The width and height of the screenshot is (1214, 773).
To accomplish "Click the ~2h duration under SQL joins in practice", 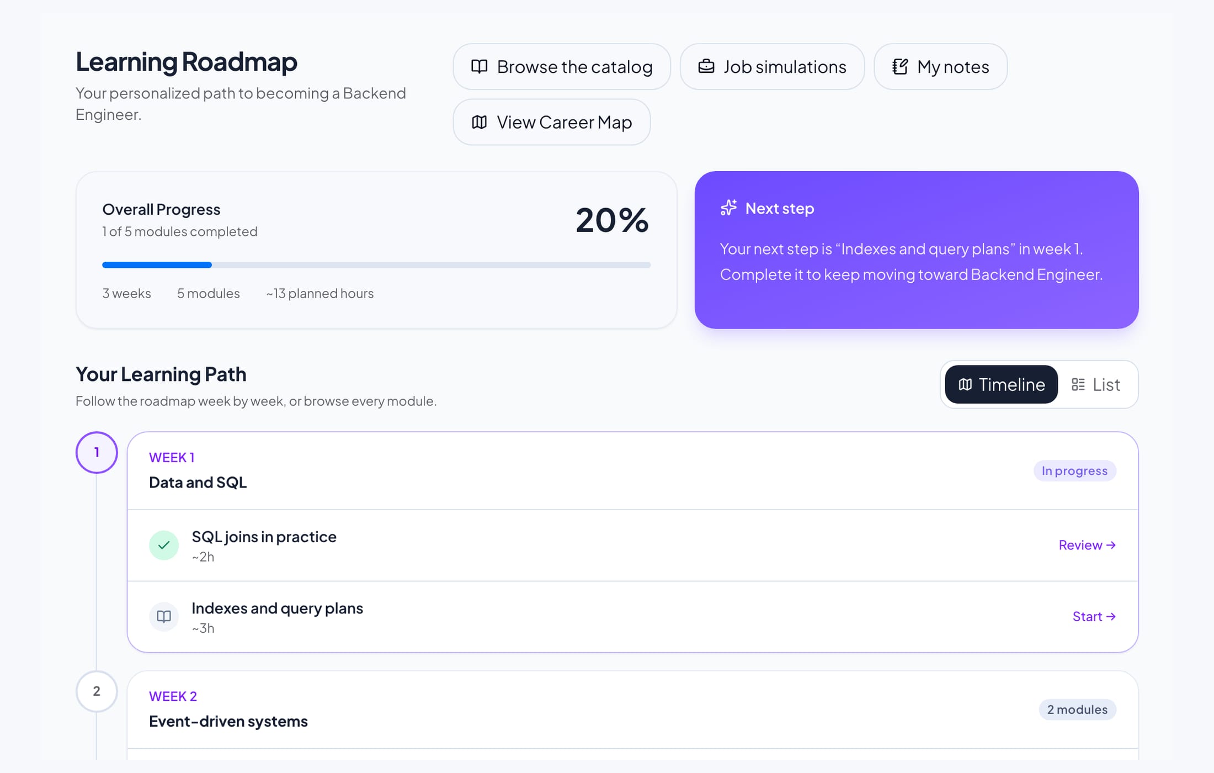I will click(x=203, y=557).
